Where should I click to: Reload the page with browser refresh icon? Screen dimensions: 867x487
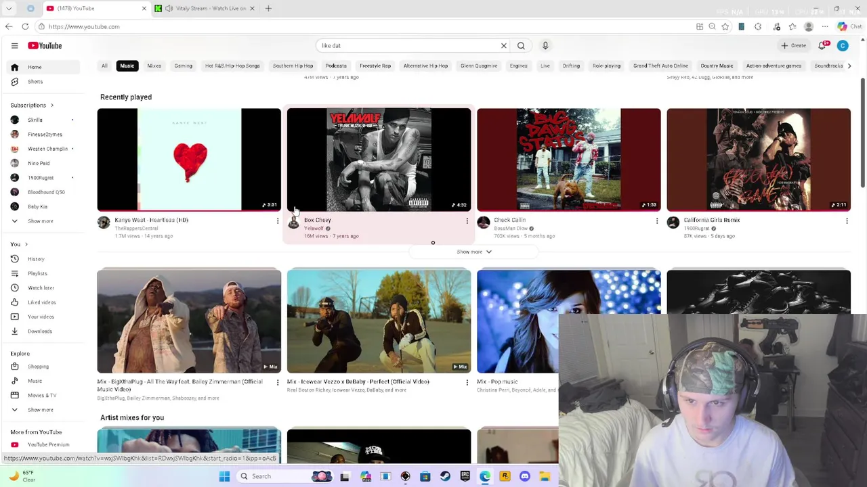point(25,26)
